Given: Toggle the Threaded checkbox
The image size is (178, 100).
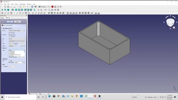Looking at the screenshot, I should click(x=9, y=33).
